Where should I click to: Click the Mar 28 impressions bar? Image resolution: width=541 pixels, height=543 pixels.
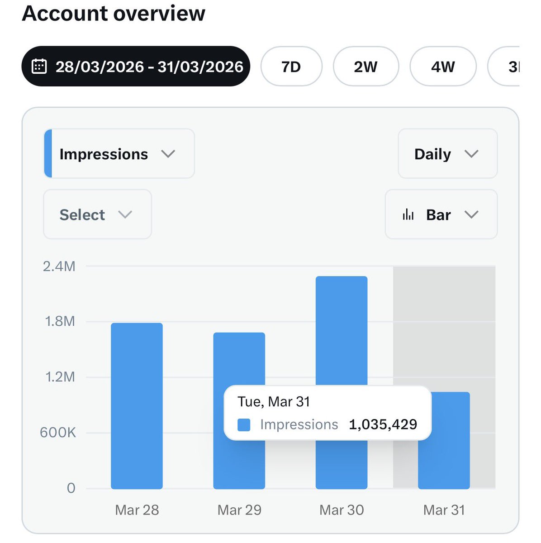pyautogui.click(x=137, y=406)
